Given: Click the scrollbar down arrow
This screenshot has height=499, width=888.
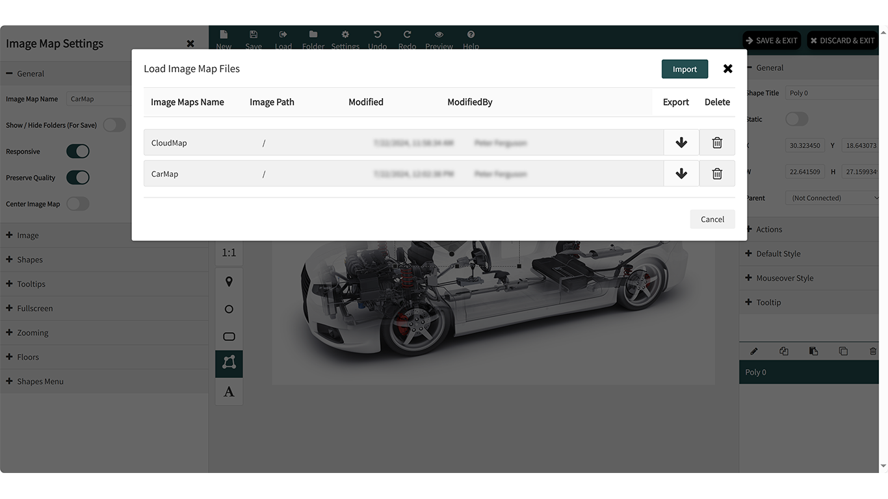Looking at the screenshot, I should tap(883, 466).
